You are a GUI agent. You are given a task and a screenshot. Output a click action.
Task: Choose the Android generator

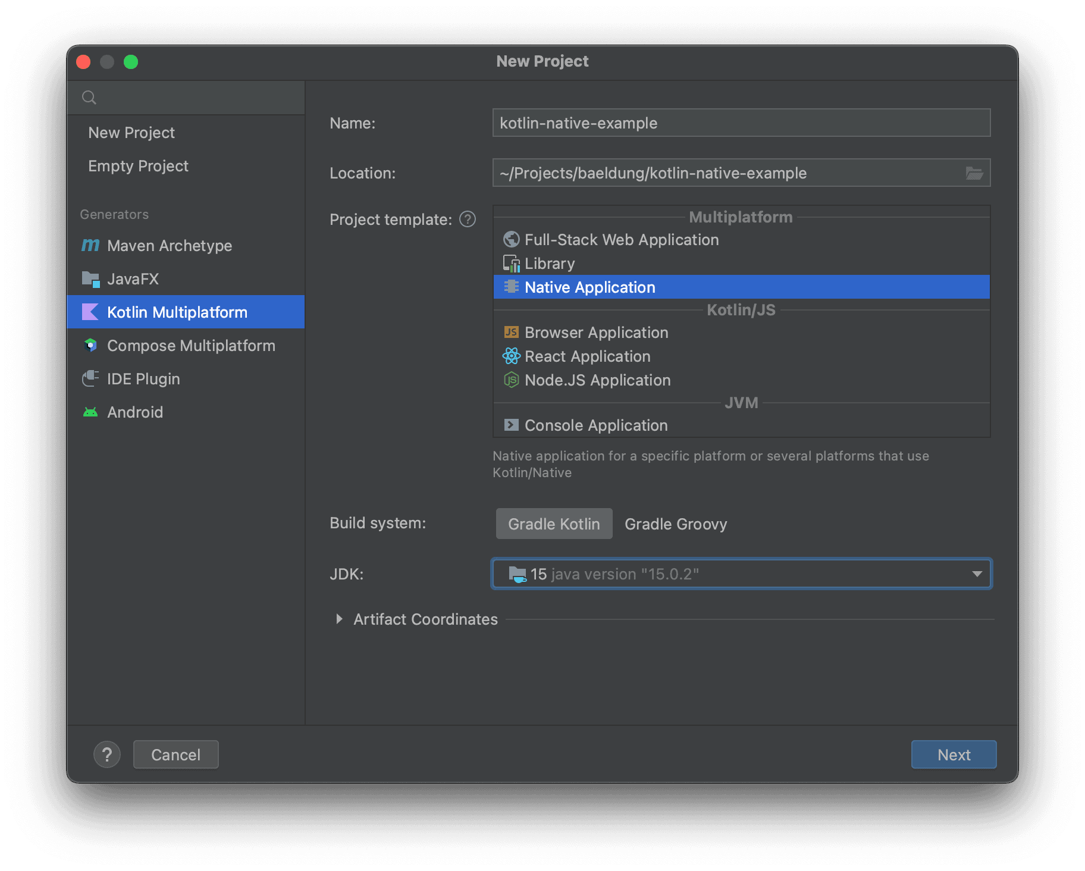[x=186, y=412]
